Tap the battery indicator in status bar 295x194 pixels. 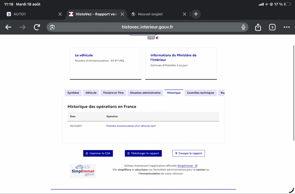click(288, 4)
